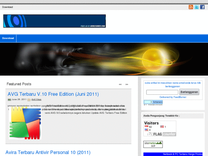
Task: Click the blue AdDesigner banner ad
Action: click(55, 21)
